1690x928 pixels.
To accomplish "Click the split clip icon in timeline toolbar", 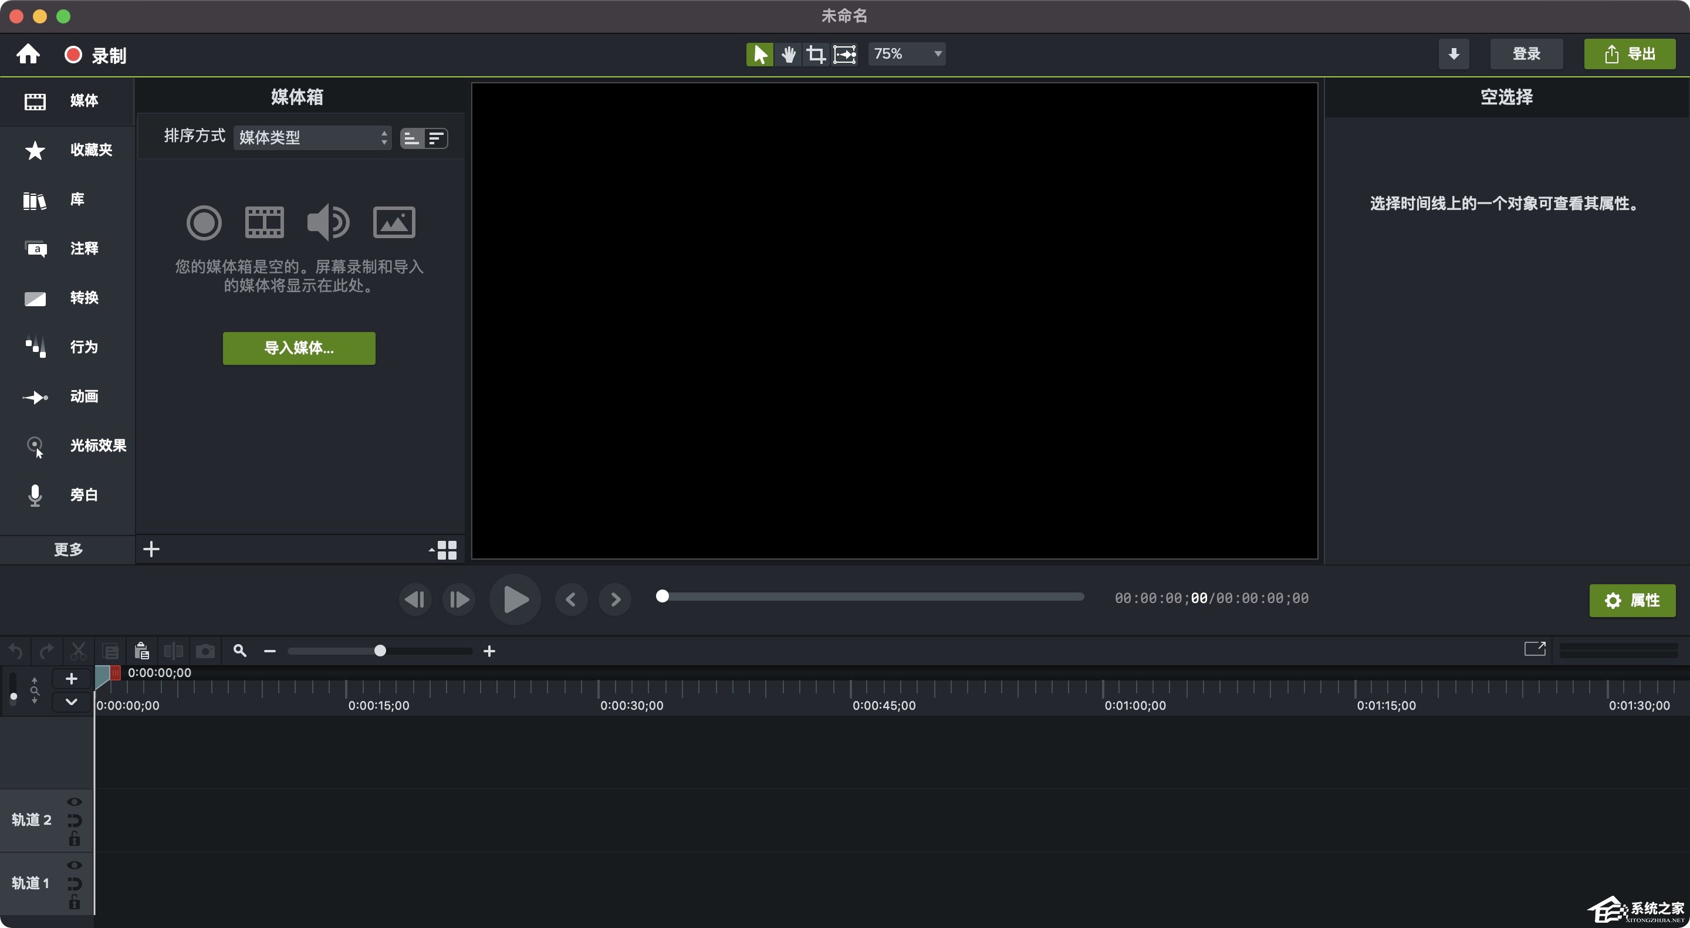I will tap(173, 651).
